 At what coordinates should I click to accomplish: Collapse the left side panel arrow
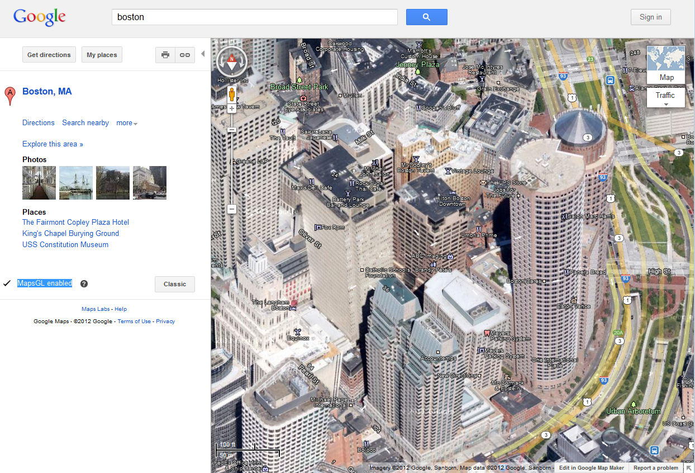click(203, 54)
